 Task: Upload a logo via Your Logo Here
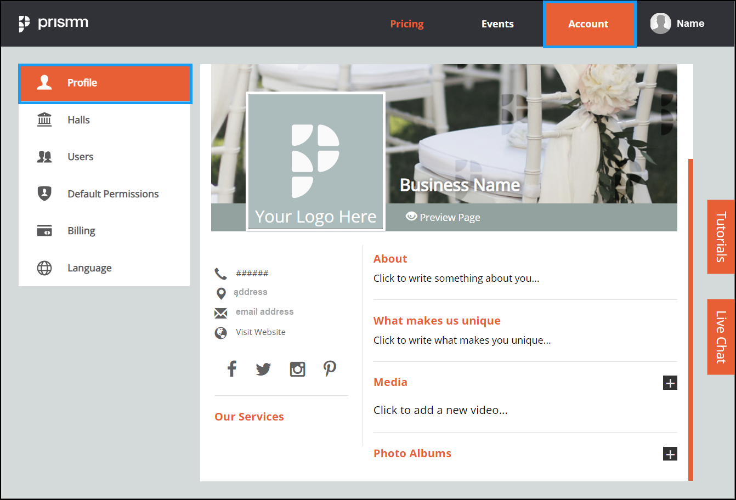315,161
